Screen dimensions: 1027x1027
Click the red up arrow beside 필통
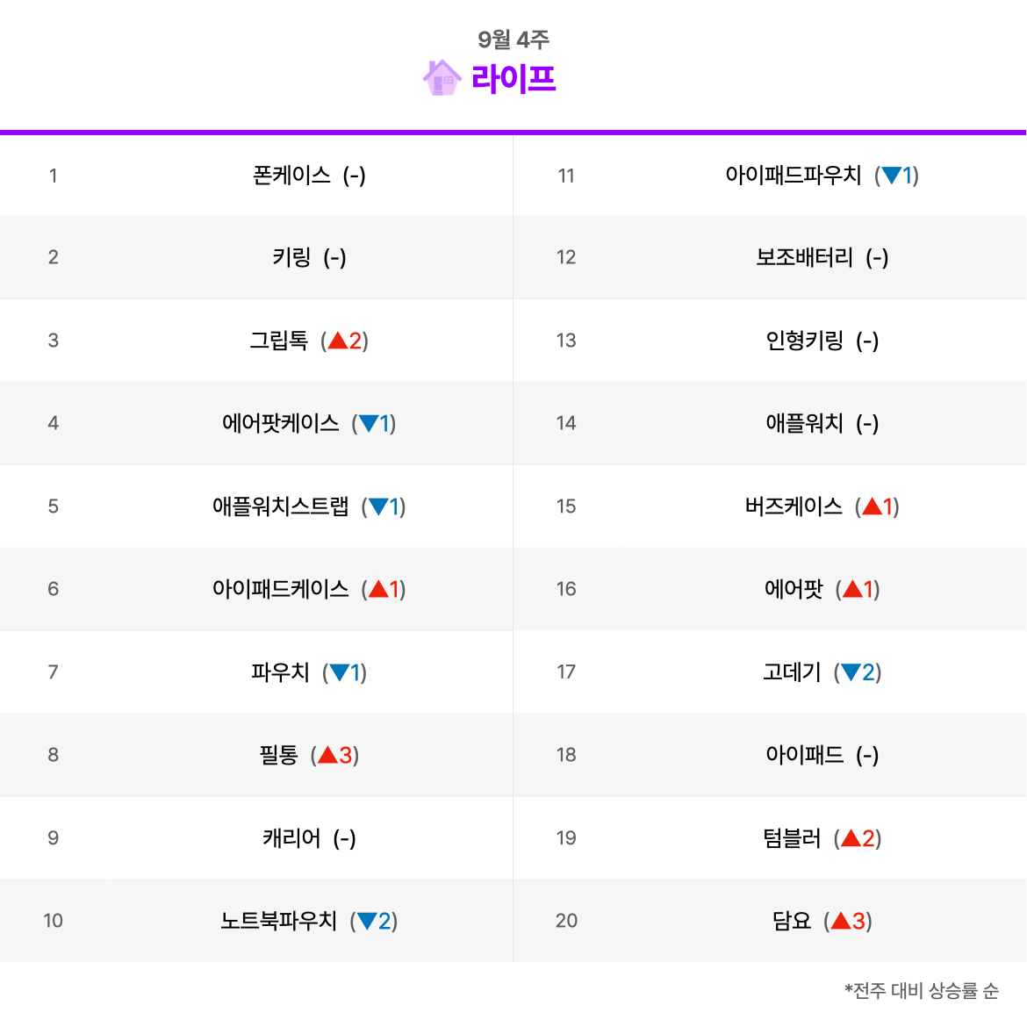tap(328, 755)
